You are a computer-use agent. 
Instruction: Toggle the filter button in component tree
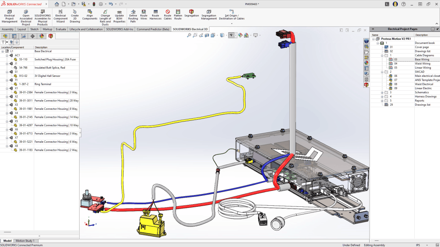pyautogui.click(x=3, y=42)
